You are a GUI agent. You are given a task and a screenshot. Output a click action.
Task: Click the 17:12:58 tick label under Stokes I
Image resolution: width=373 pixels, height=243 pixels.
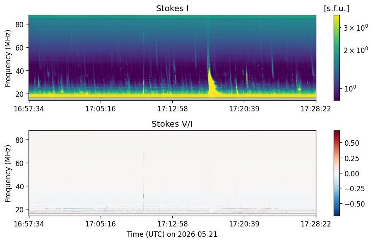(173, 109)
